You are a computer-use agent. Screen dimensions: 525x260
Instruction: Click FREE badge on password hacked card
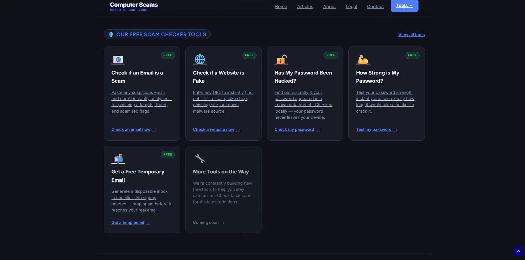[331, 55]
